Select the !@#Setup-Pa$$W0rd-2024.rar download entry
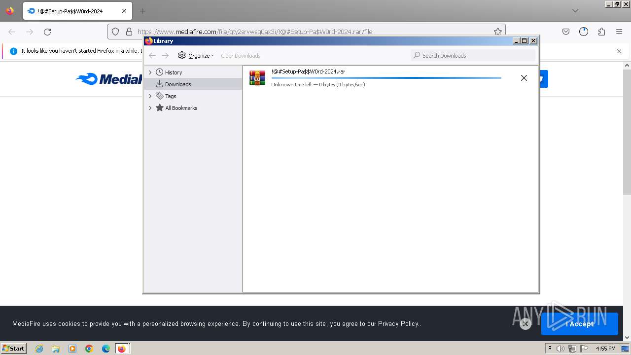 coord(390,78)
